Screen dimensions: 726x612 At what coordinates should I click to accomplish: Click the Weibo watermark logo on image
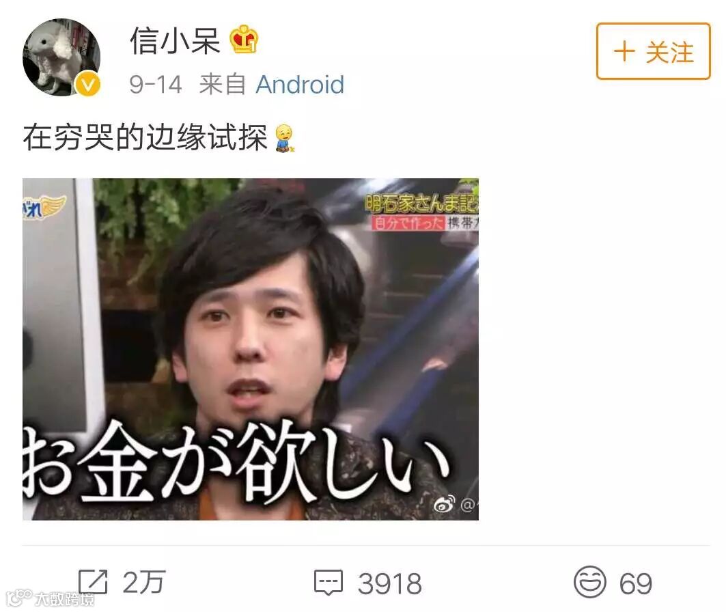click(x=444, y=503)
